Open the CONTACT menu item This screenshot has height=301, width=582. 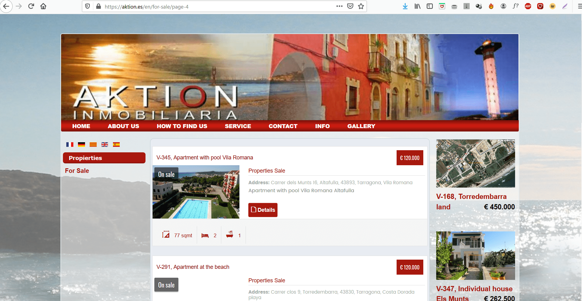283,126
